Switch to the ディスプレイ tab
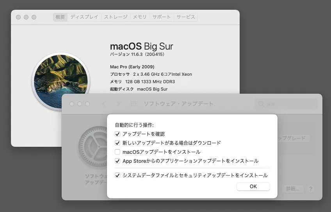 coord(84,17)
